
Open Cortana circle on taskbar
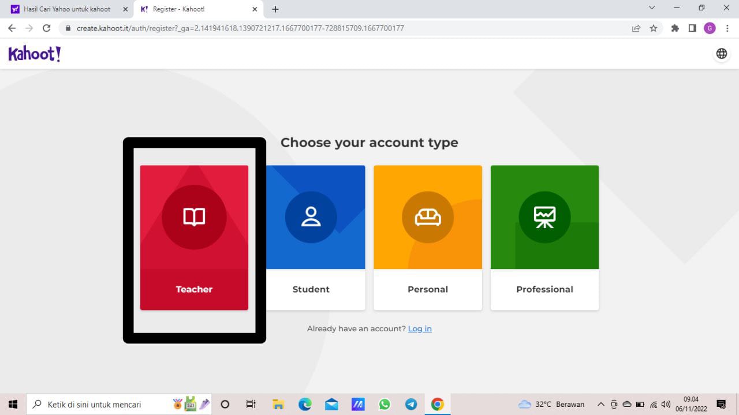click(x=225, y=404)
